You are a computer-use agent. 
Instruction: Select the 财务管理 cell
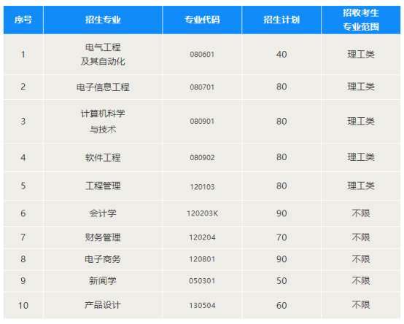point(103,237)
